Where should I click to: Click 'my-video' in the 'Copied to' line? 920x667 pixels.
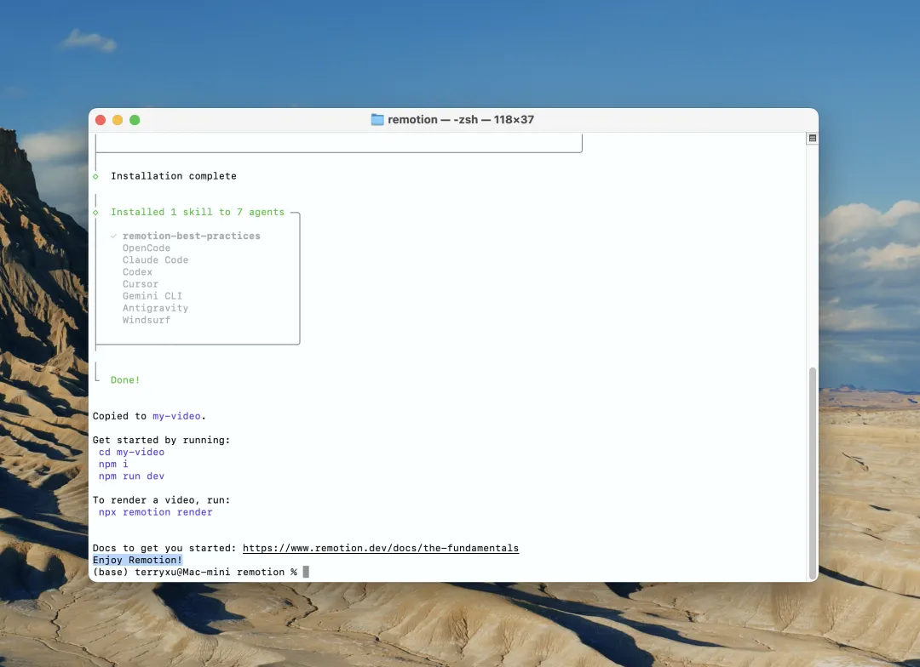pos(176,416)
